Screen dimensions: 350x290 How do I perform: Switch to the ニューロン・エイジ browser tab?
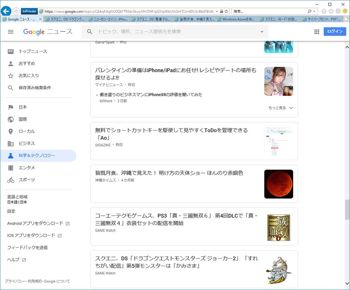tap(107, 20)
